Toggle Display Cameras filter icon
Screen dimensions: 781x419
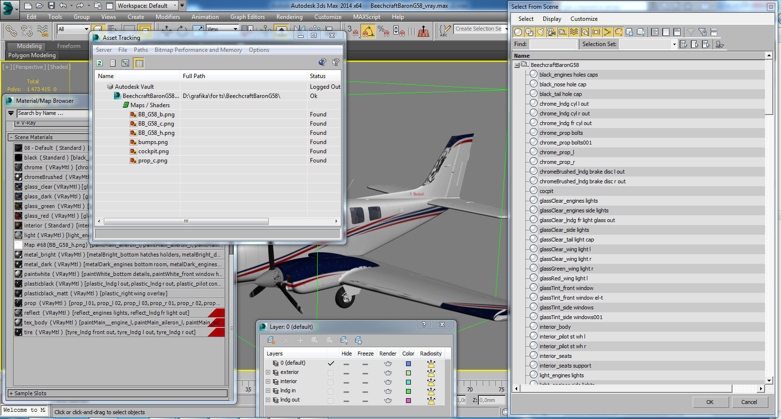(552, 32)
